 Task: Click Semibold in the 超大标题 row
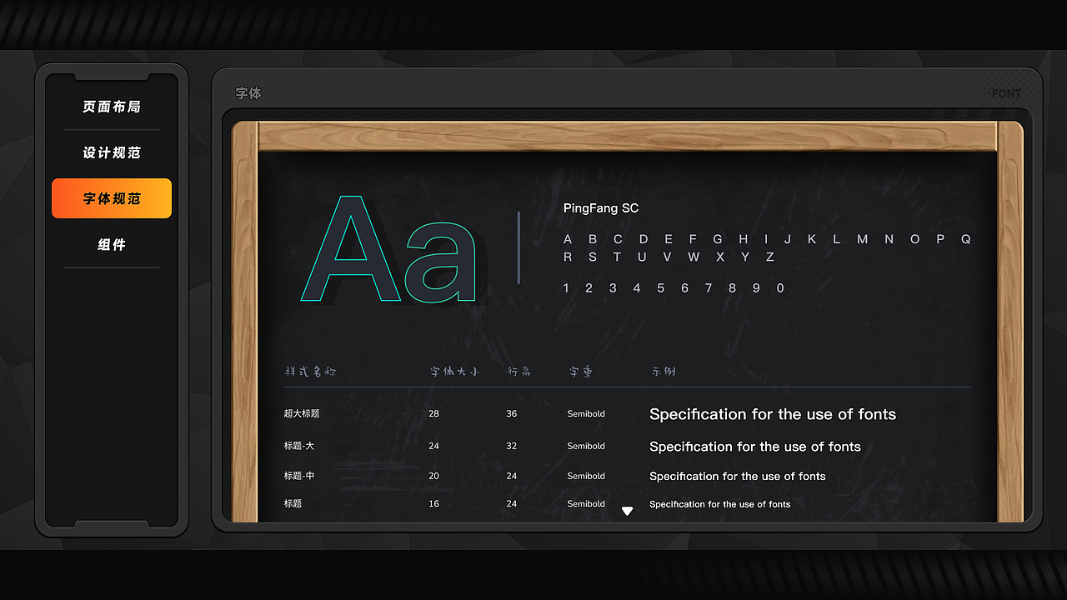(586, 413)
